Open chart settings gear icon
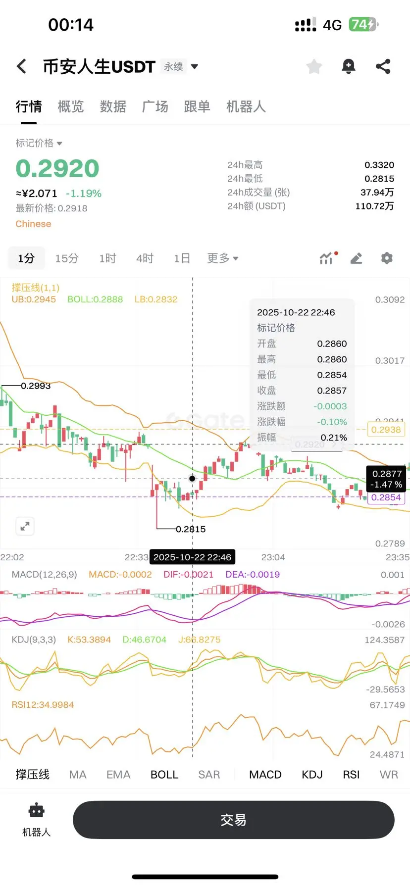The width and height of the screenshot is (410, 887). 387,258
